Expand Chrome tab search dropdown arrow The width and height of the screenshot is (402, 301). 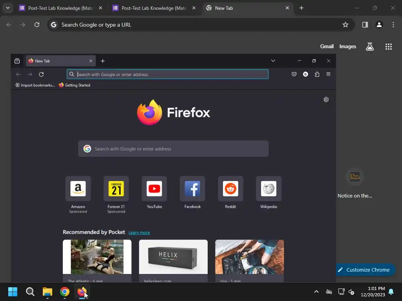tap(8, 8)
